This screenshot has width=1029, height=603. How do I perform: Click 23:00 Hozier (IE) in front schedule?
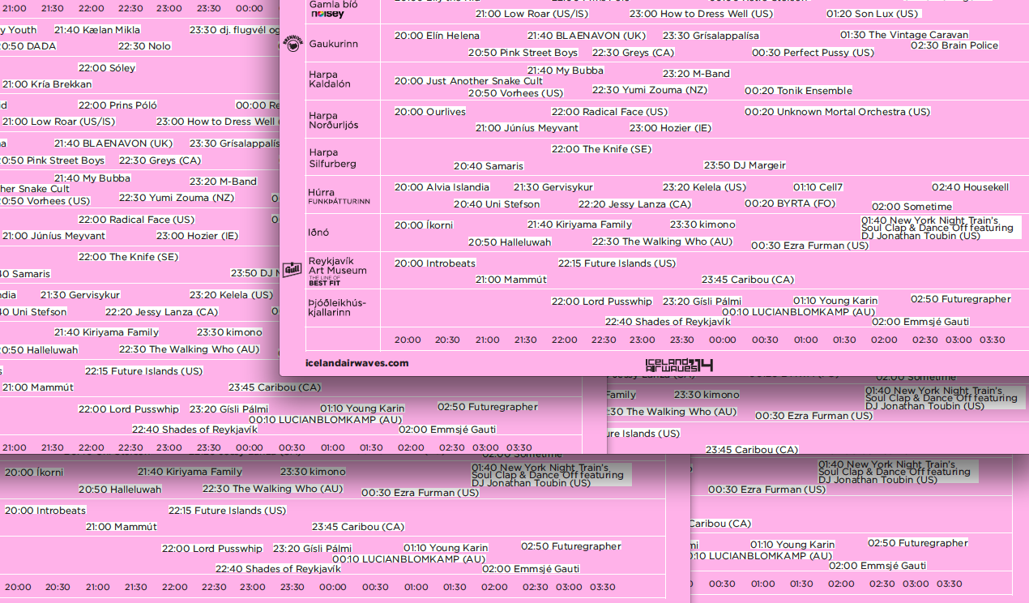(x=670, y=128)
